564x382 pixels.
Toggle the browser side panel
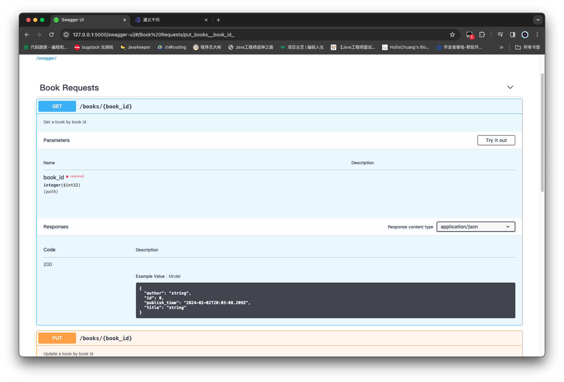513,35
